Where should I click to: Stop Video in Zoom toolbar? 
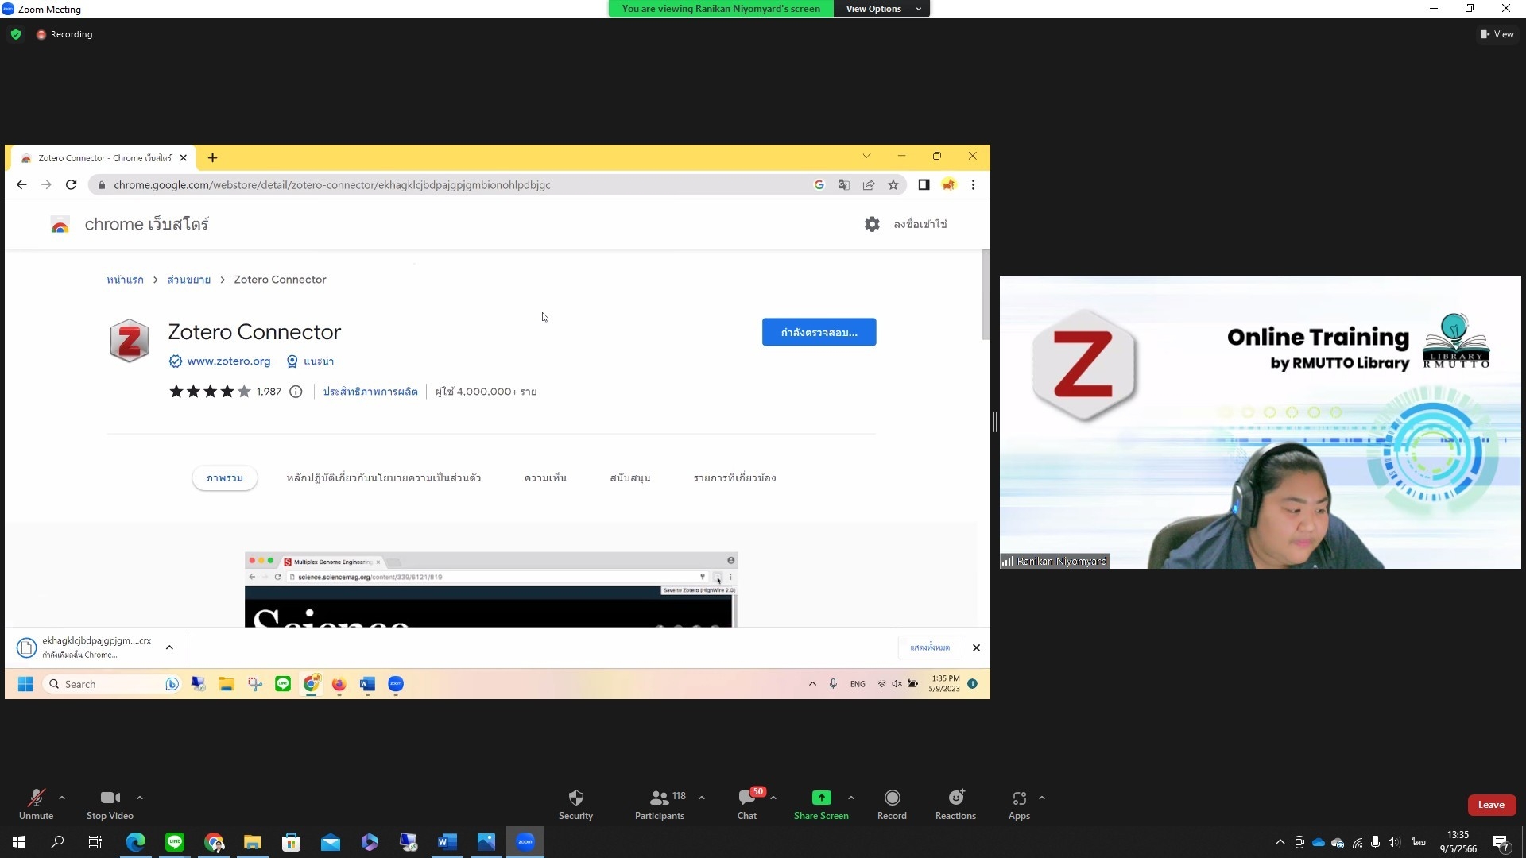point(110,804)
